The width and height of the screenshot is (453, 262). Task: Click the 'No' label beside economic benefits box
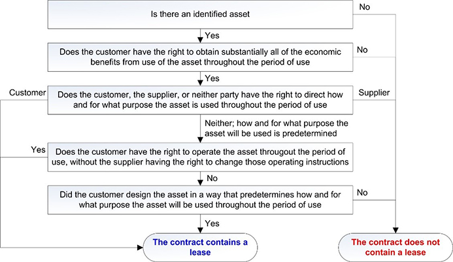tap(362, 50)
